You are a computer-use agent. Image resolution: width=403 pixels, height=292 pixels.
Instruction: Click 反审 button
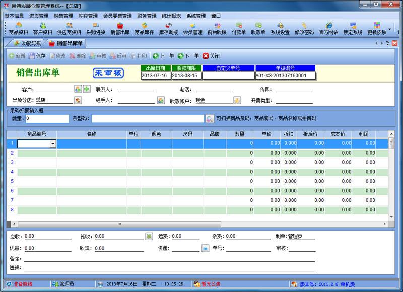coord(118,56)
